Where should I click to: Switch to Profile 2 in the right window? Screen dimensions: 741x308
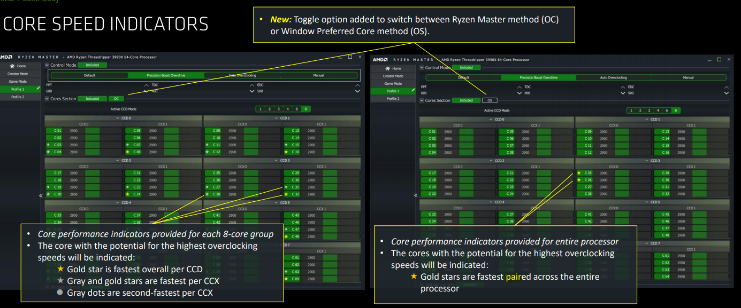pos(393,99)
